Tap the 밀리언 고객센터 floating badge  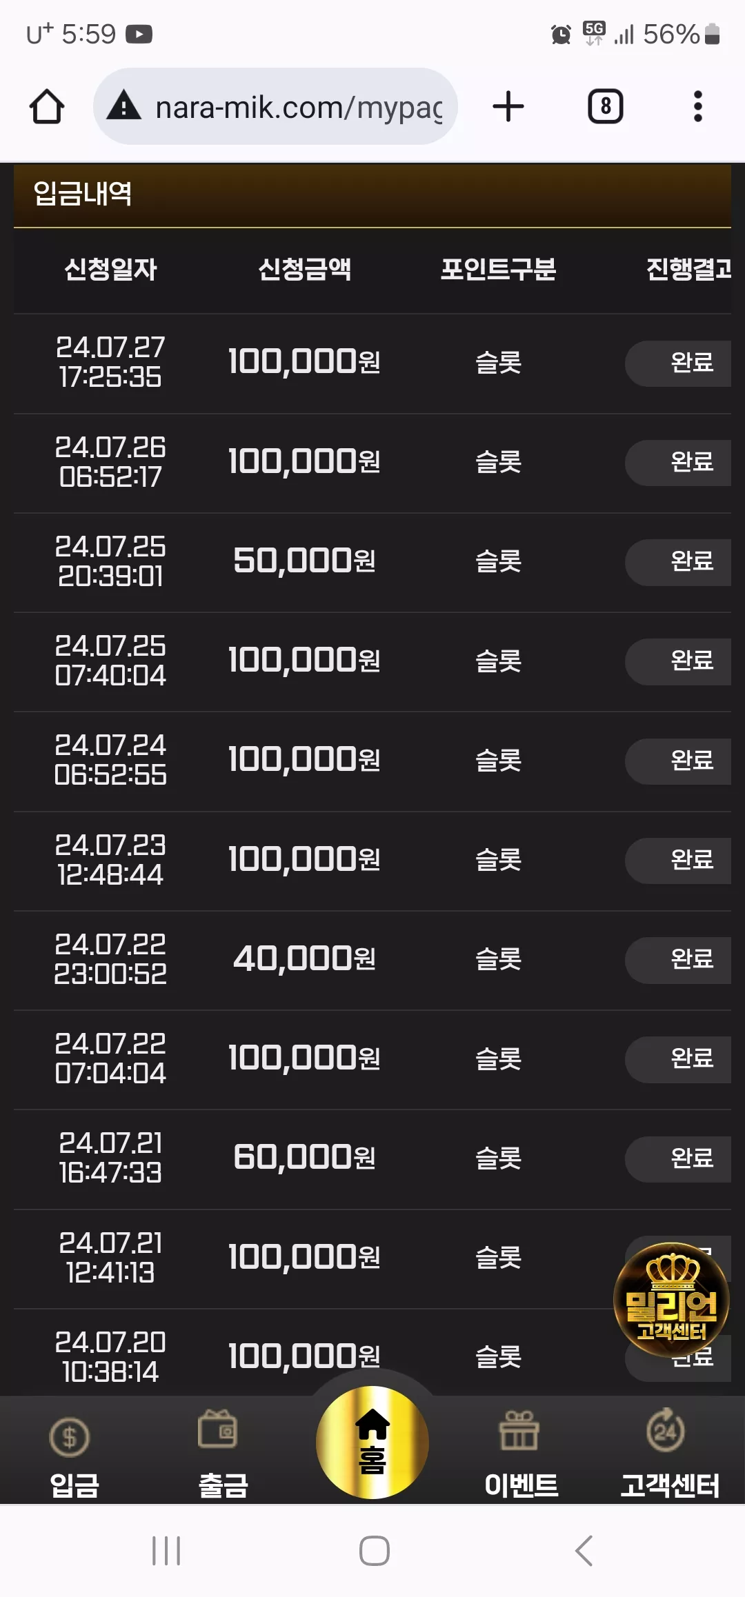click(x=671, y=1300)
